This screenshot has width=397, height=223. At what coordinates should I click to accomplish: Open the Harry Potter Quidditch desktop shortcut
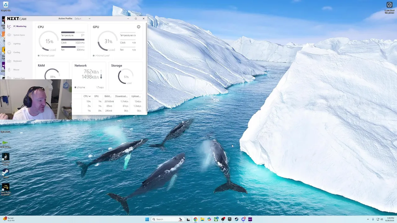[x=6, y=190]
